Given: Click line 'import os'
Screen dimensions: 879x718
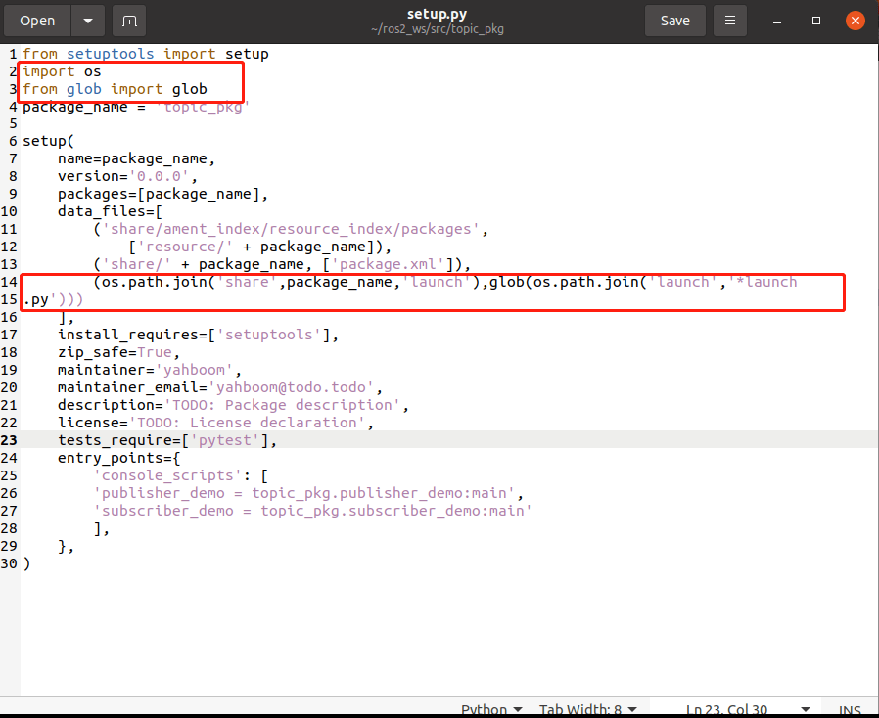Looking at the screenshot, I should (x=62, y=71).
